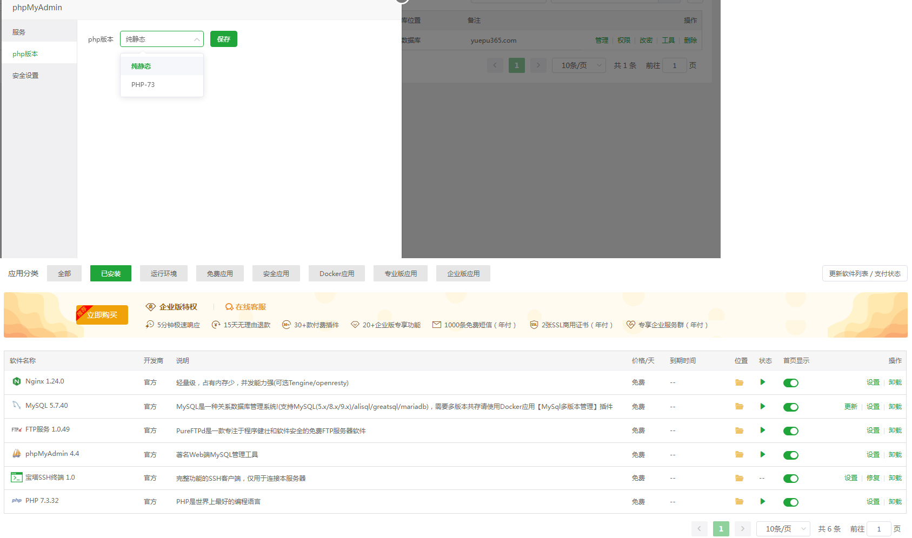Filter applications by Docker应用 category
912x538 pixels.
coord(337,273)
